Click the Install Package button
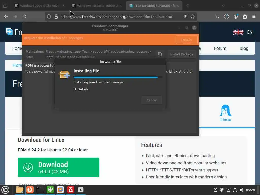 (x=182, y=54)
